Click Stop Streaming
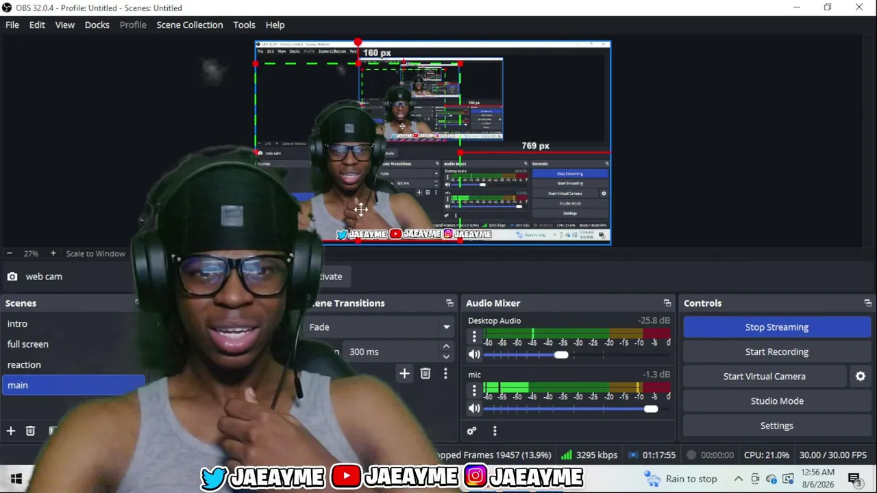 pos(777,327)
